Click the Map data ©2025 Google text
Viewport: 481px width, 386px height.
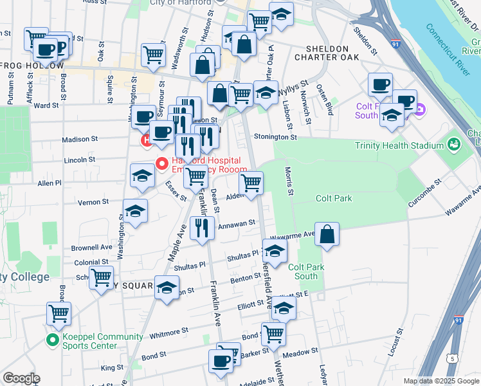click(x=441, y=381)
